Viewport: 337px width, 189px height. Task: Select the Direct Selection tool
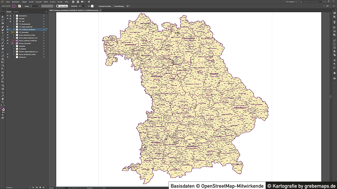2,17
